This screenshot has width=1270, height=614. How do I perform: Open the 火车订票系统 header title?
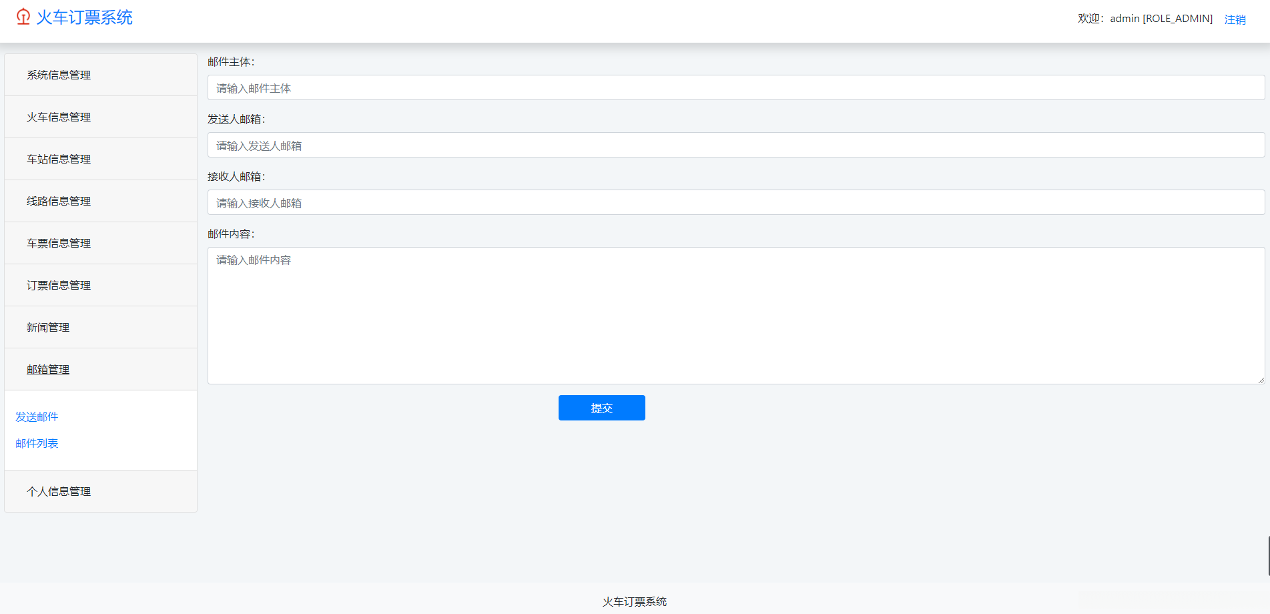[84, 17]
